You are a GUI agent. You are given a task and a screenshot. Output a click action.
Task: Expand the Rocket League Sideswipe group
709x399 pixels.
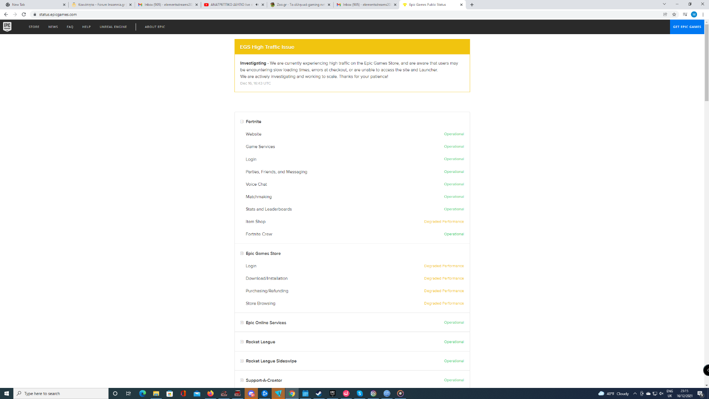click(242, 361)
